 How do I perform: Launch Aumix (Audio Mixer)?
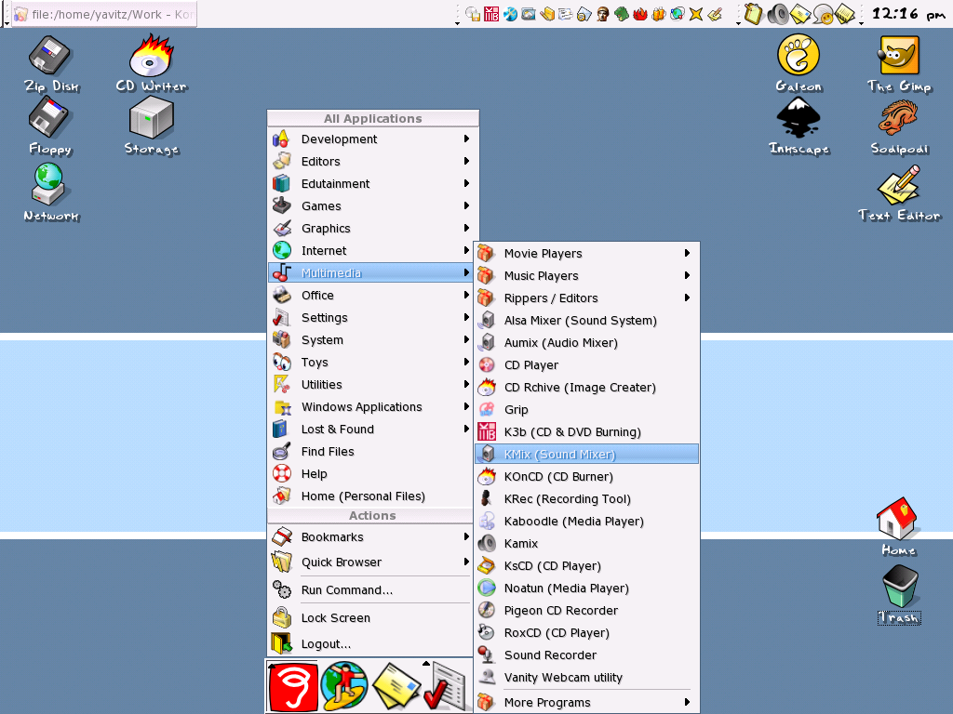click(586, 343)
